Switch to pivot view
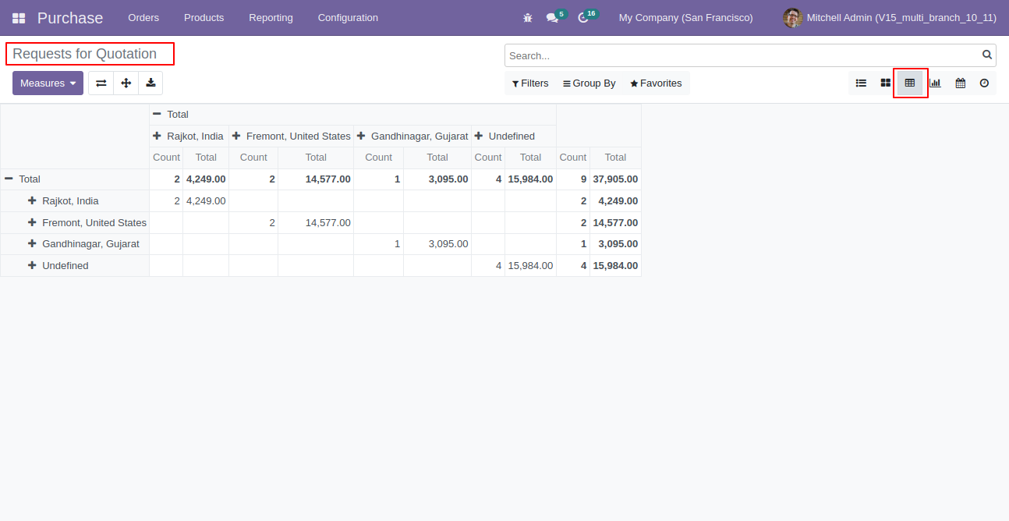Image resolution: width=1009 pixels, height=521 pixels. point(909,83)
